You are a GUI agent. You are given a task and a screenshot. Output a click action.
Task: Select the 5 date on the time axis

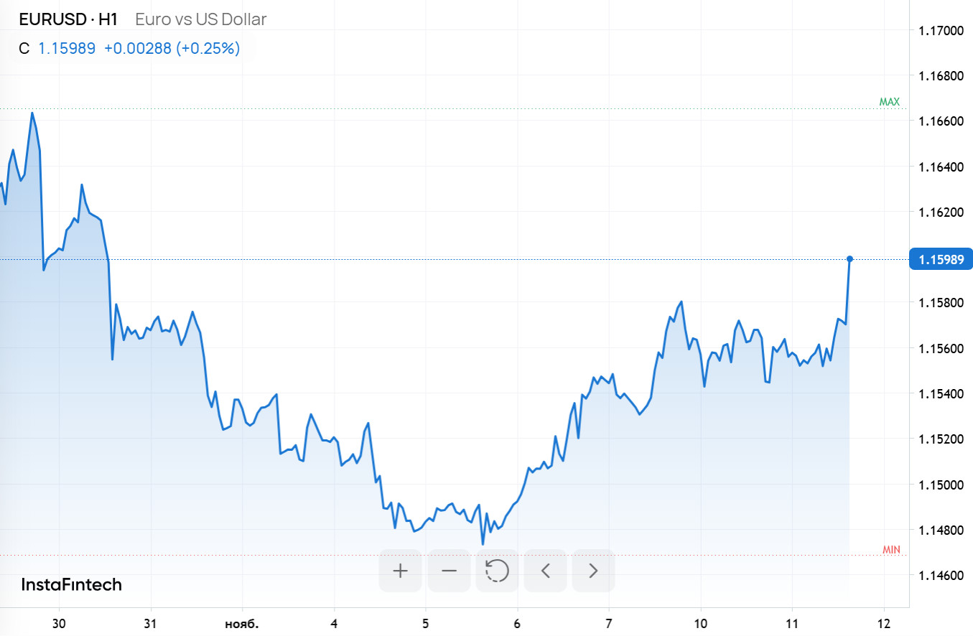pyautogui.click(x=426, y=623)
